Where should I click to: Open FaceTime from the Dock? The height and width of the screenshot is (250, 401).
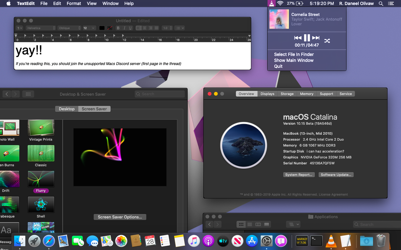78,241
